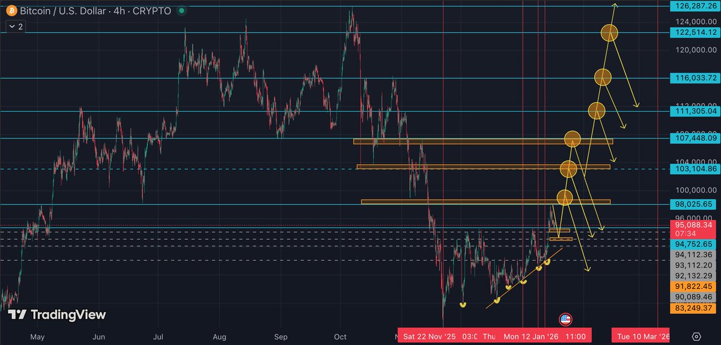Click the Jun label on time axis
Screen dimensions: 721x345
point(99,336)
